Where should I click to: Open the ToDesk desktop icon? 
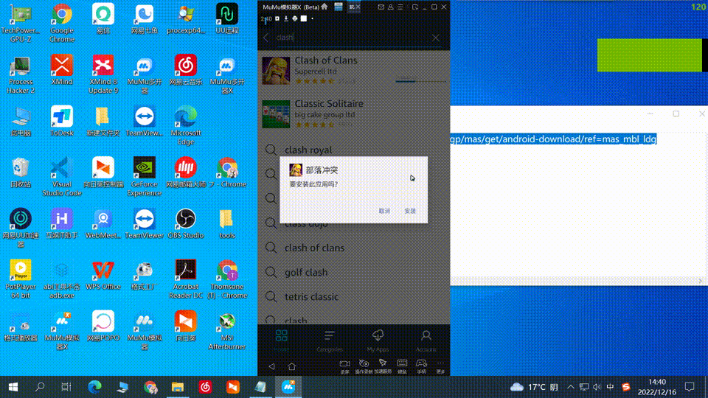(x=62, y=121)
